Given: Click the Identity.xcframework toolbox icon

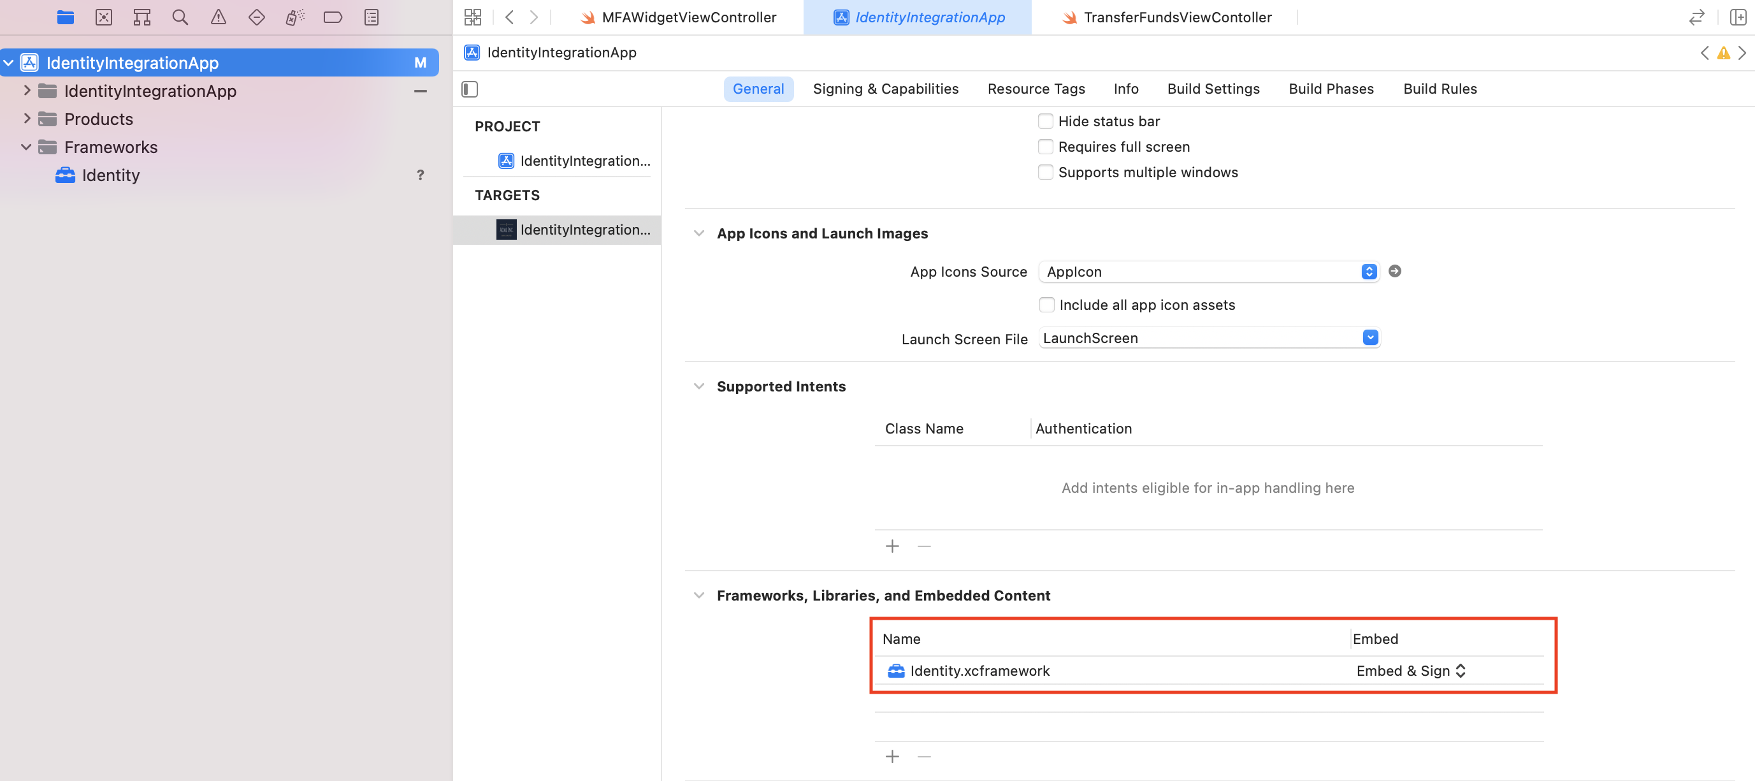Looking at the screenshot, I should click(x=896, y=671).
